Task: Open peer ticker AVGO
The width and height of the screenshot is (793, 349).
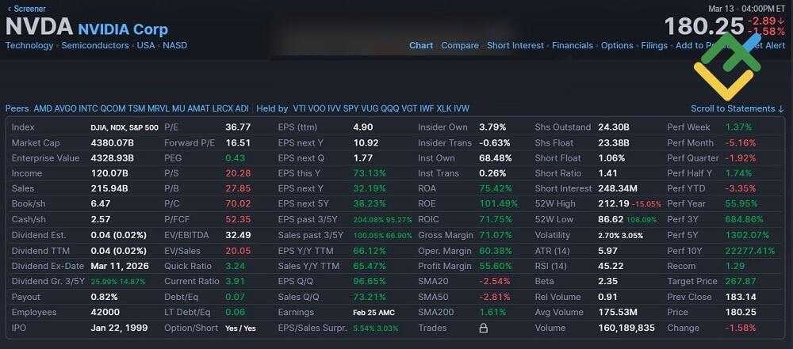Action: (66, 108)
